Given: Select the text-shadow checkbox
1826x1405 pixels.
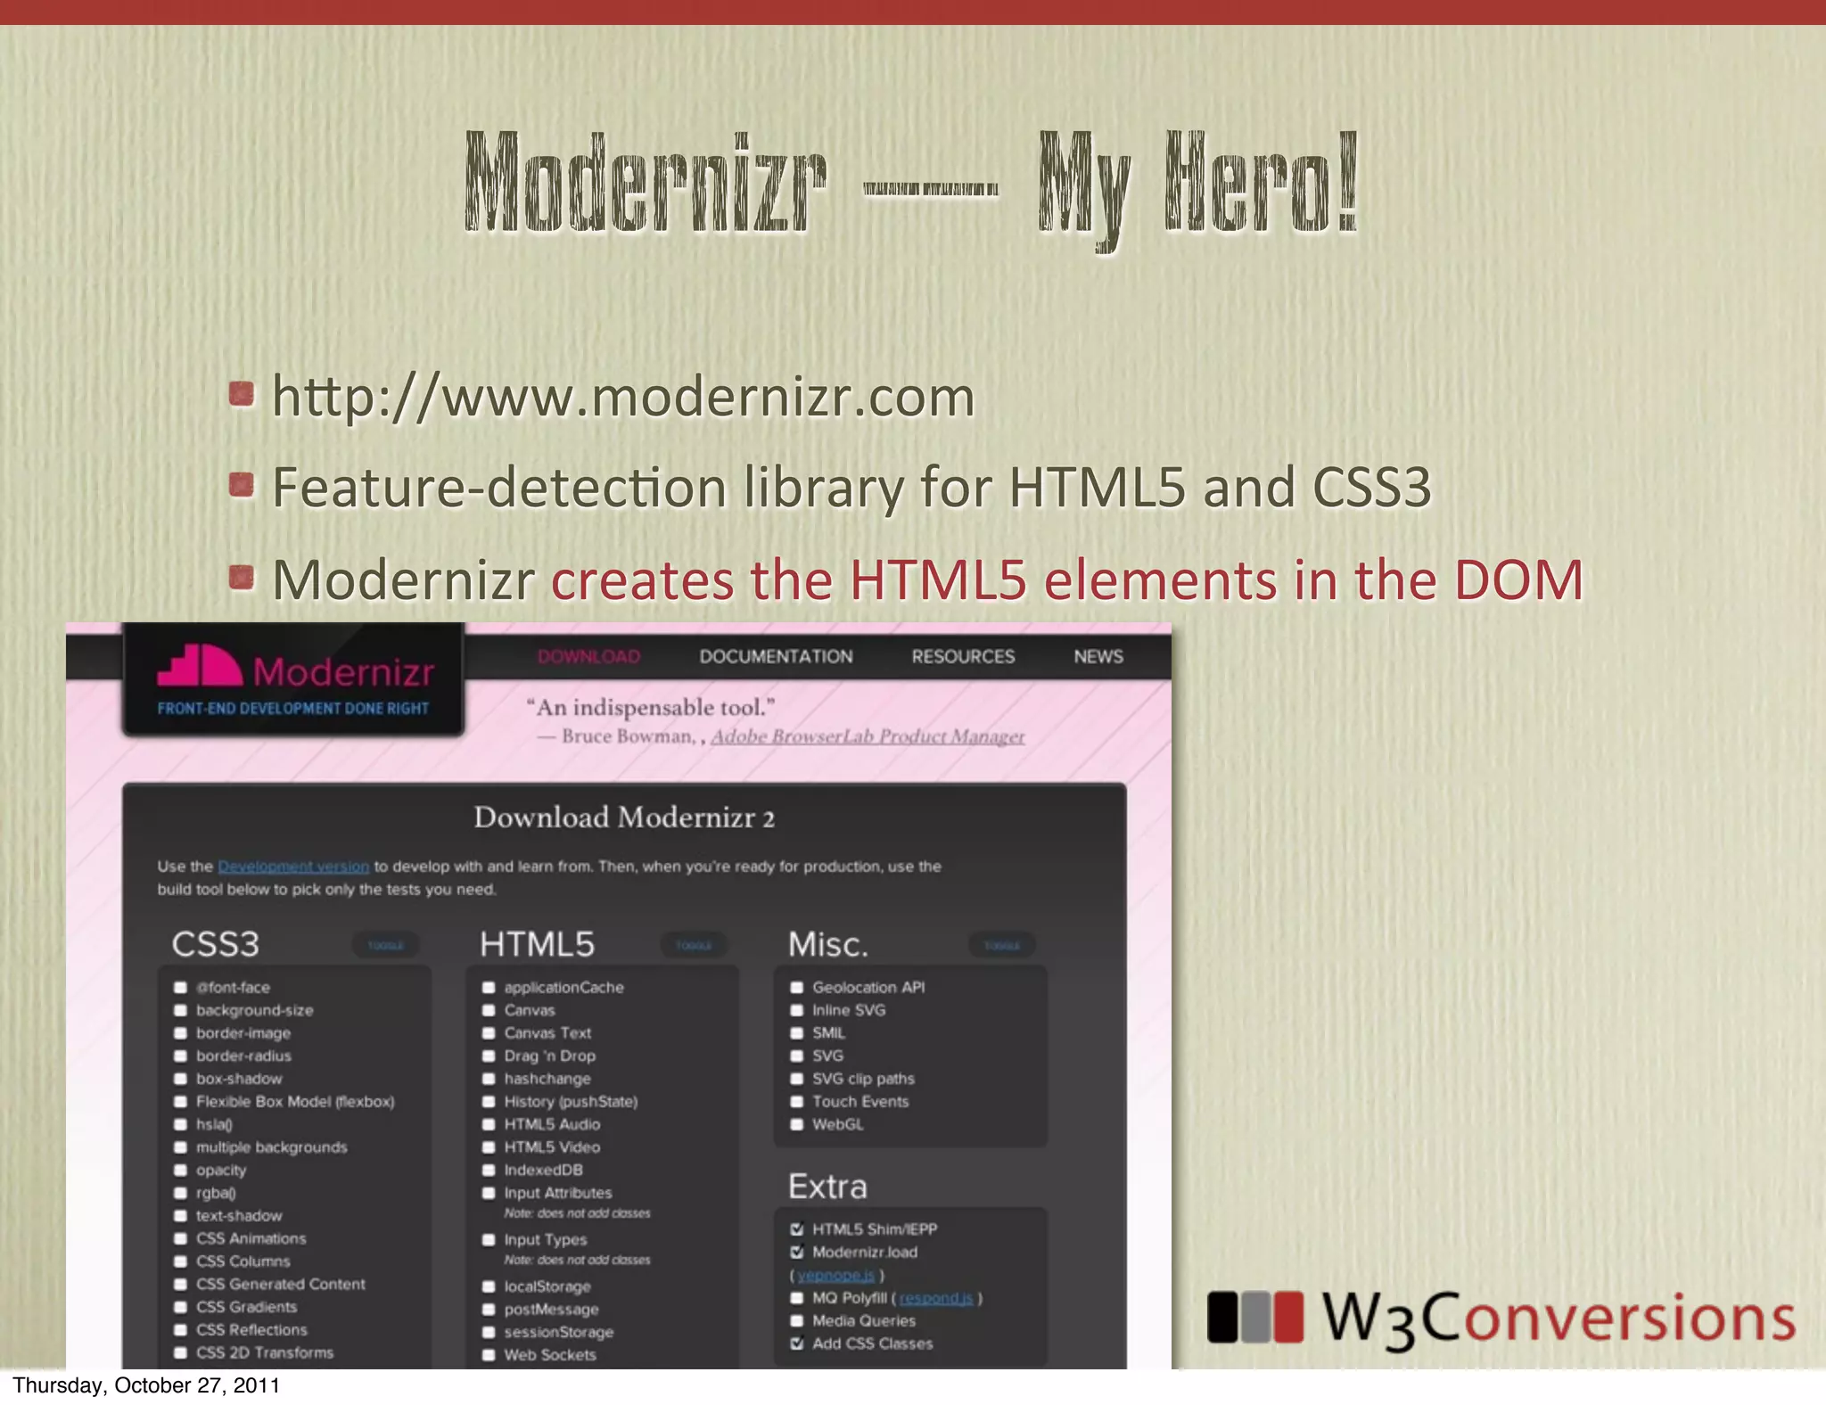Looking at the screenshot, I should tap(180, 1216).
